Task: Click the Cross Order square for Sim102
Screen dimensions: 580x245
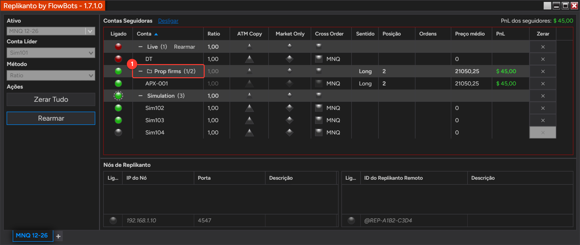Action: [319, 108]
